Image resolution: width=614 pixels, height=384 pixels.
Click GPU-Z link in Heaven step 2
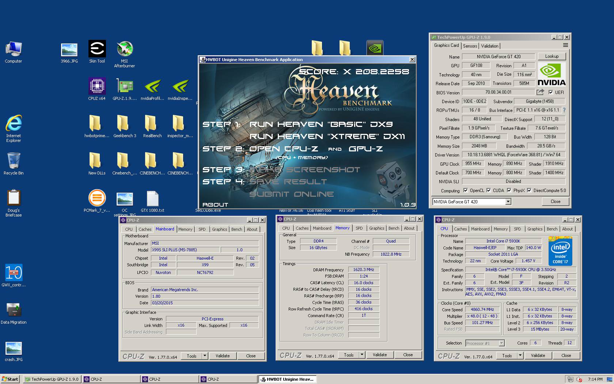click(x=366, y=149)
